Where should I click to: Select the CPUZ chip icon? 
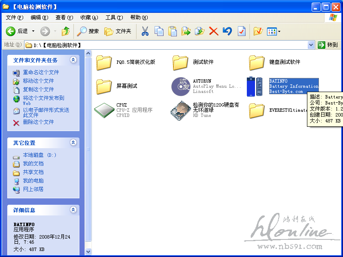tap(104, 110)
